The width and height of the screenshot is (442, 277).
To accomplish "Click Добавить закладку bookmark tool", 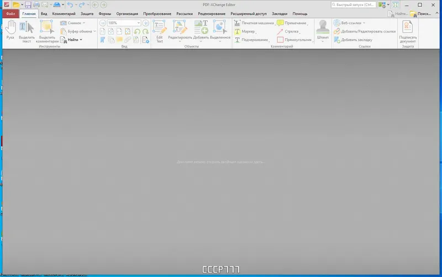I will point(353,40).
